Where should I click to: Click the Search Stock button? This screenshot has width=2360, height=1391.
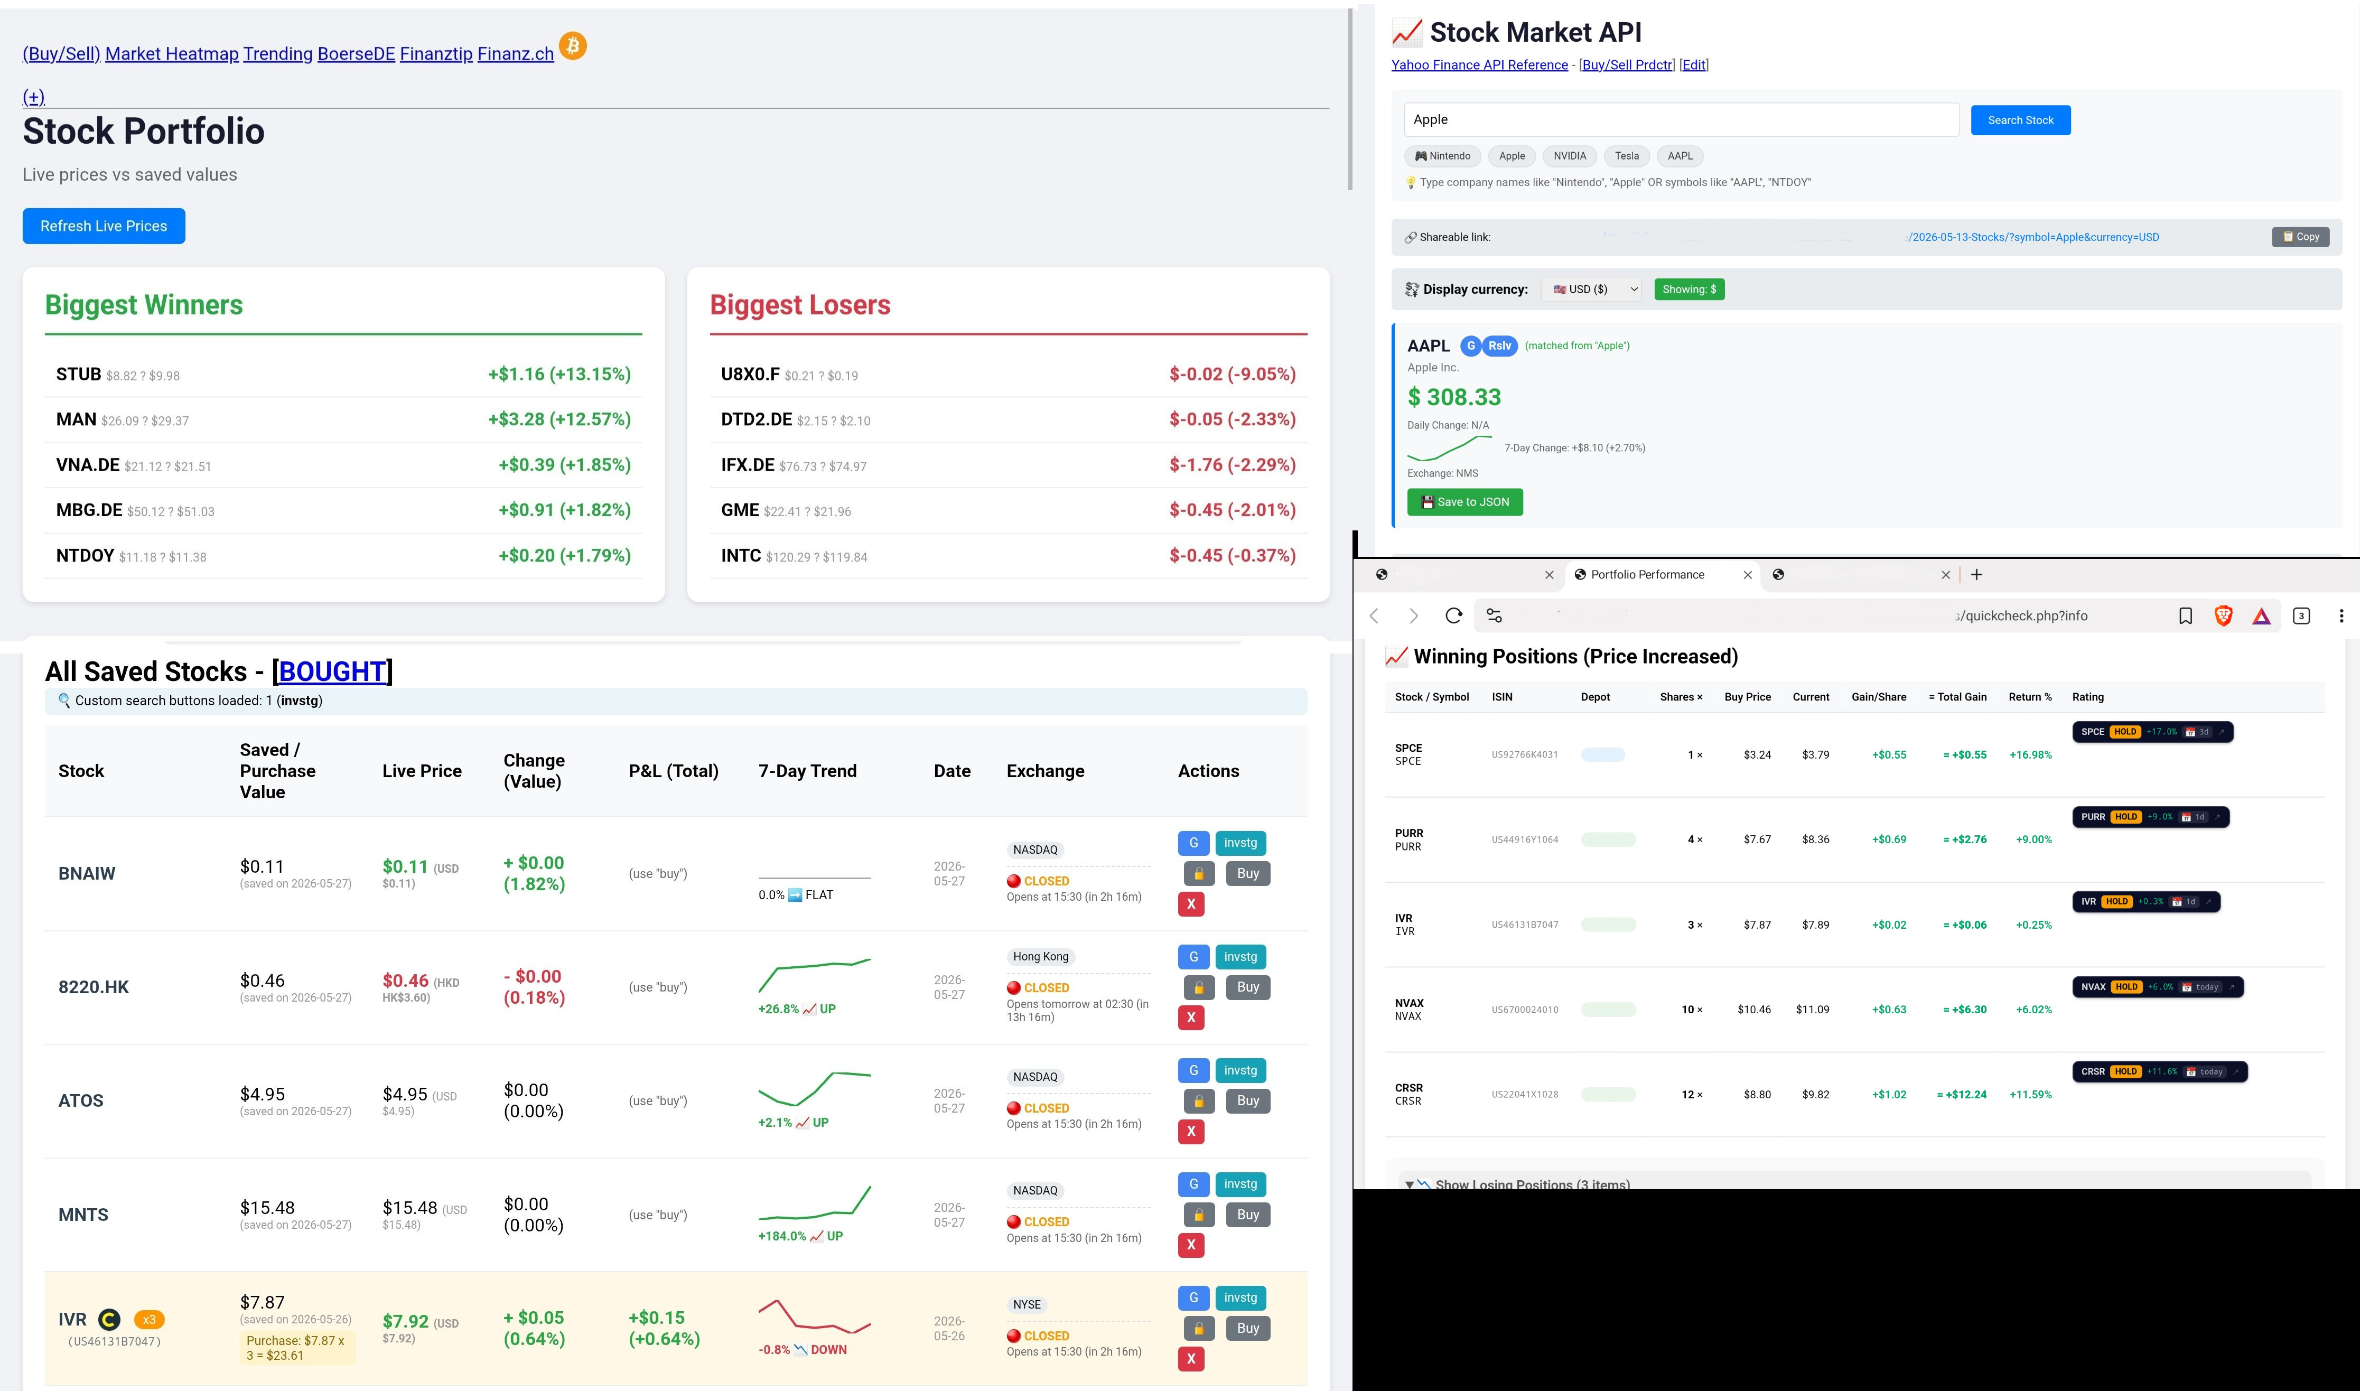click(2020, 120)
